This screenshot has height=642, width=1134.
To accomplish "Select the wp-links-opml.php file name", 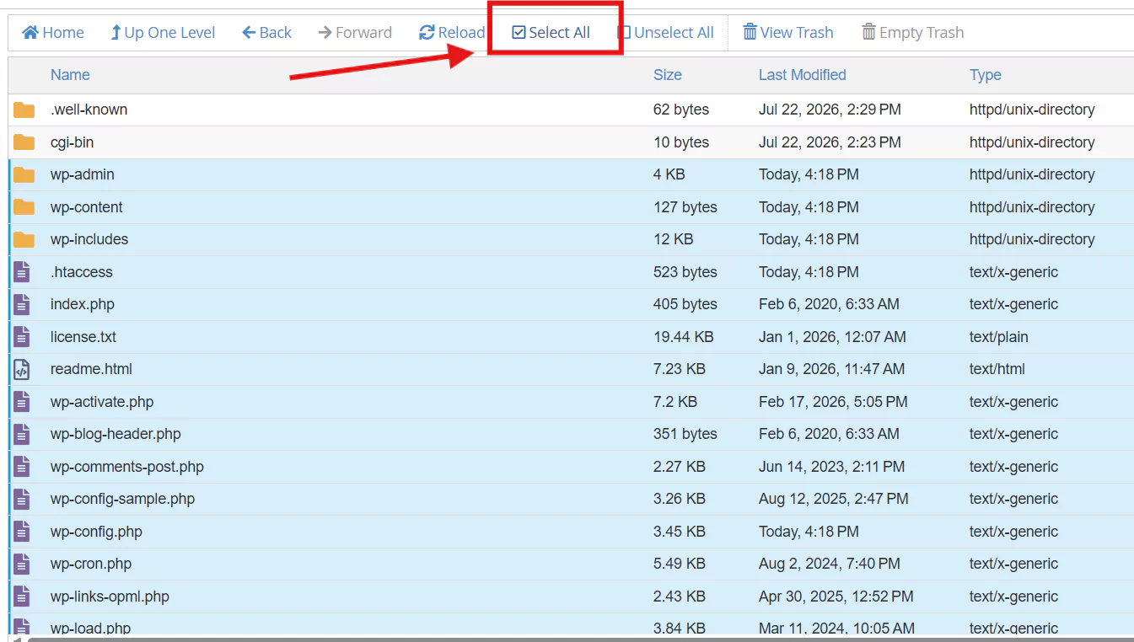I will pyautogui.click(x=110, y=597).
